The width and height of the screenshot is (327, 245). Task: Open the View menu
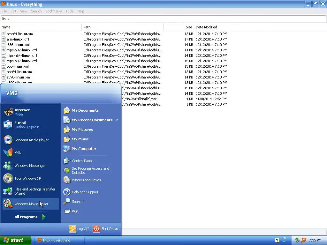pyautogui.click(x=24, y=11)
